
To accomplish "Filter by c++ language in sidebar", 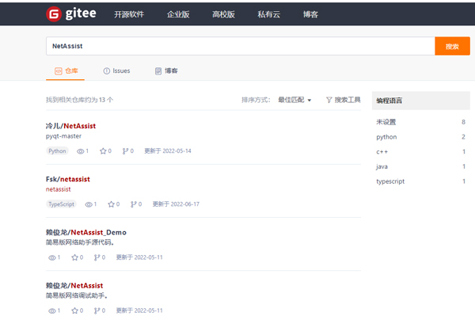I will 421,152.
